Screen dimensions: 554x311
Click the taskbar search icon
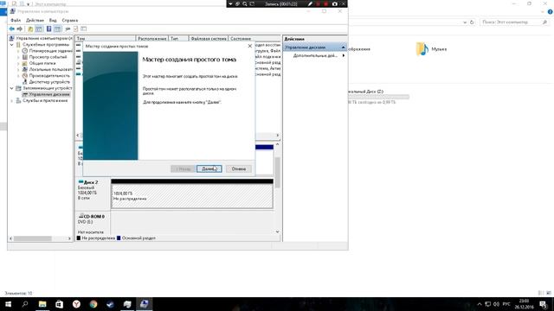pos(25,304)
